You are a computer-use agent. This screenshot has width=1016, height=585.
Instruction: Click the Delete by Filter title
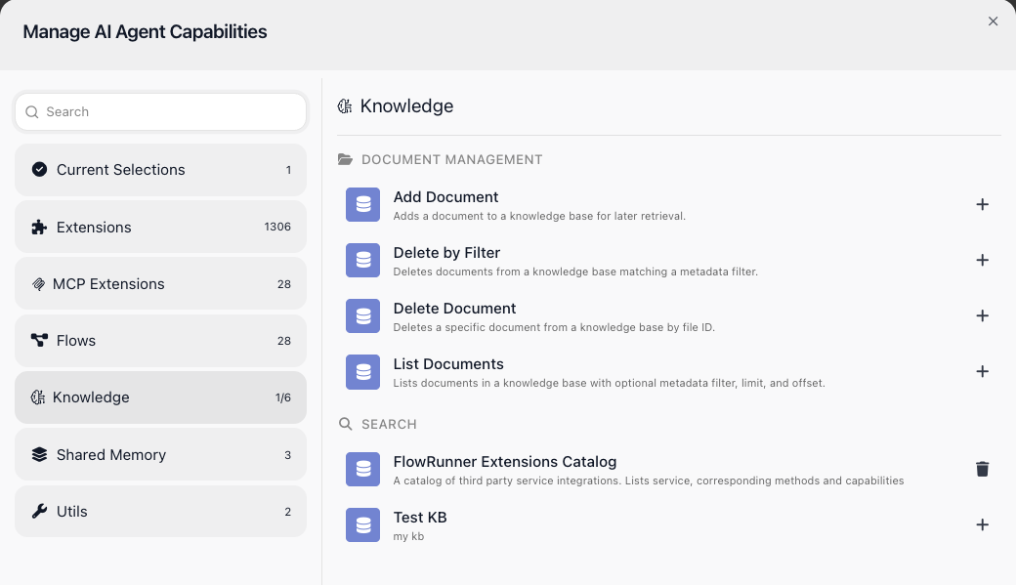pos(446,253)
